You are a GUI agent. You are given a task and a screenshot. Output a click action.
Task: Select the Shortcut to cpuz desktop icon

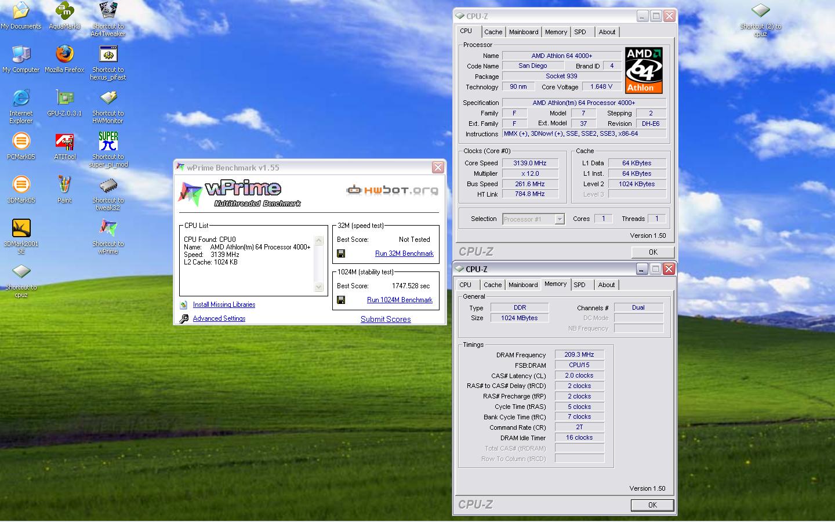pos(21,271)
